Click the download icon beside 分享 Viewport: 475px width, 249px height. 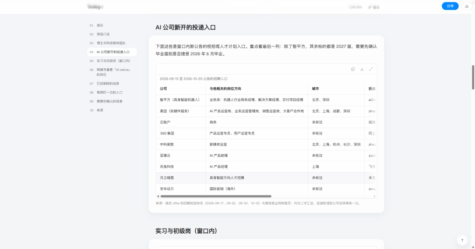pos(467,6)
